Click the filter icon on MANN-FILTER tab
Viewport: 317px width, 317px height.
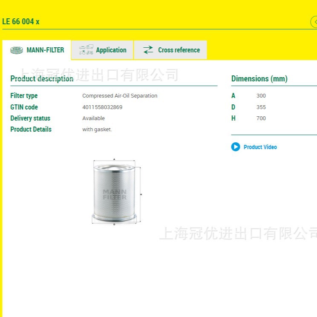(17, 50)
